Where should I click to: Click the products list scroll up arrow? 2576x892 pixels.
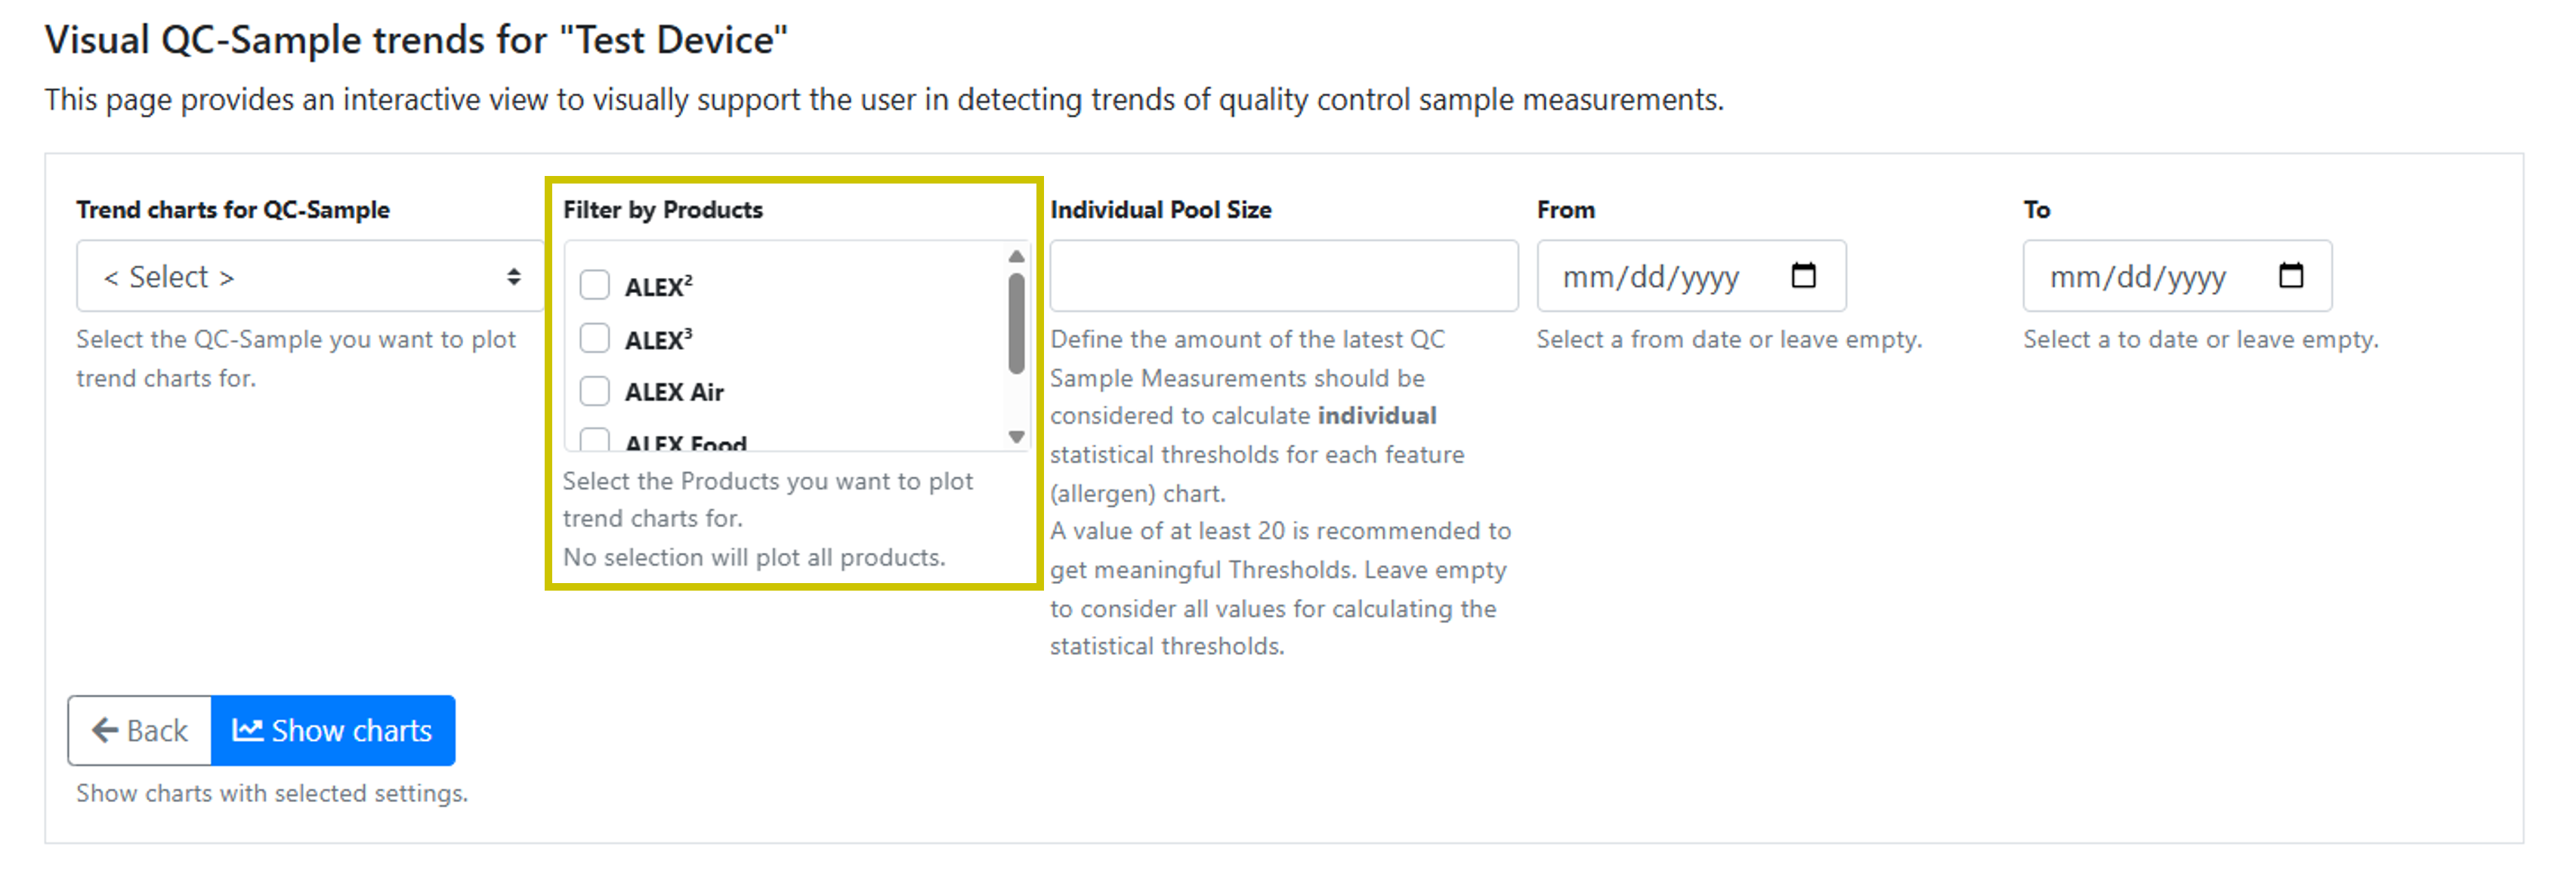click(1016, 256)
